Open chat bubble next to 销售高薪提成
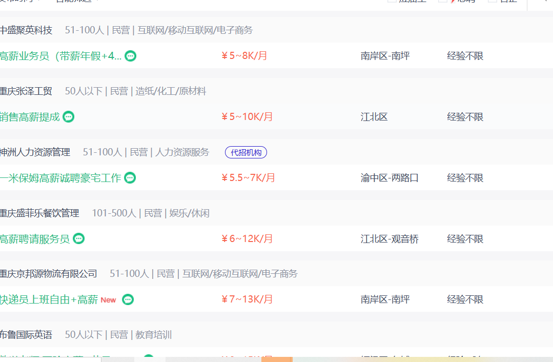The image size is (553, 362). 69,117
